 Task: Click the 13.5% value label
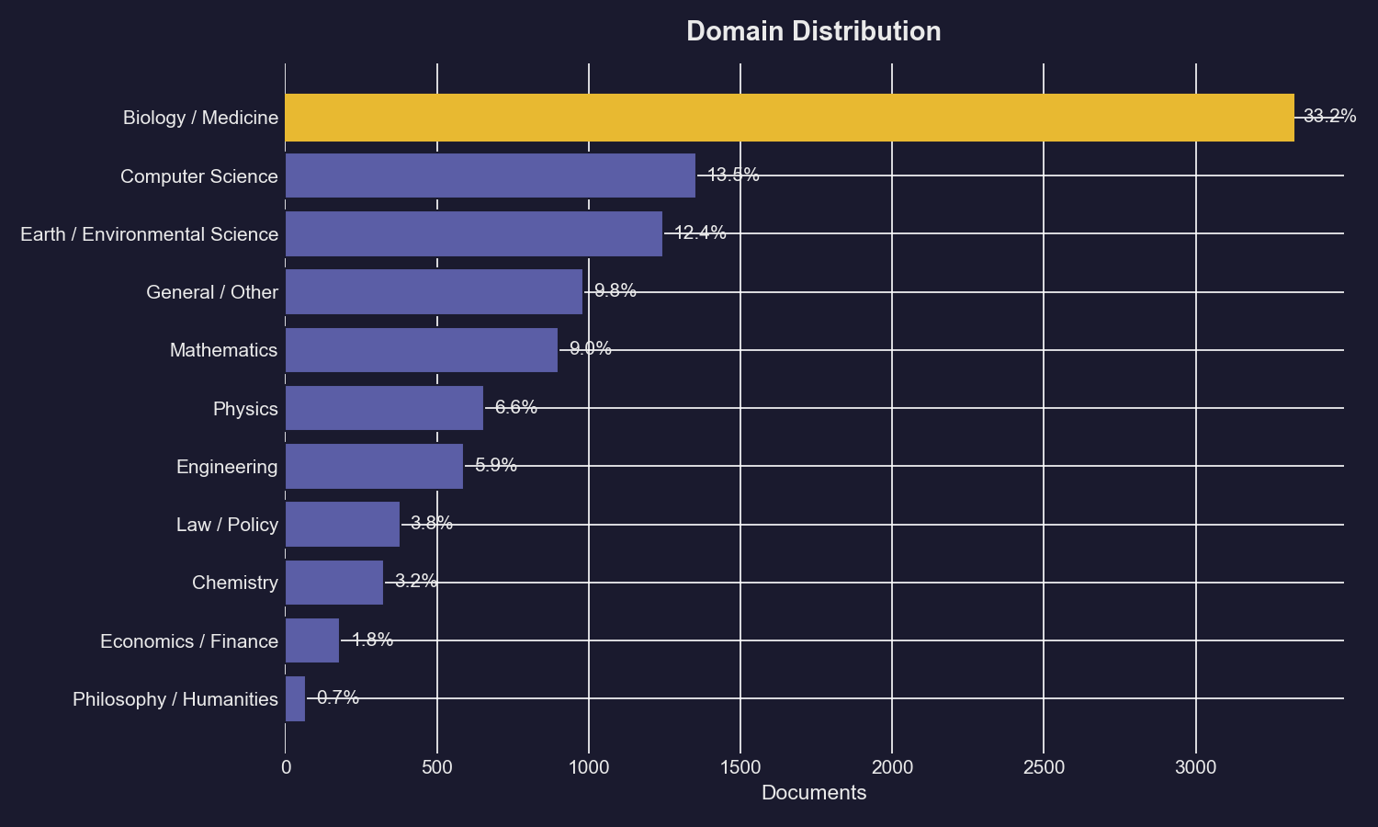[x=733, y=175]
